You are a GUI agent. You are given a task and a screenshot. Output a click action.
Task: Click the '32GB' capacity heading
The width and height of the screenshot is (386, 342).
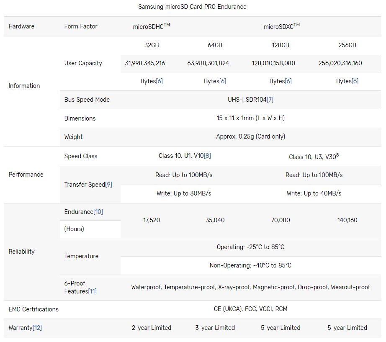[152, 45]
